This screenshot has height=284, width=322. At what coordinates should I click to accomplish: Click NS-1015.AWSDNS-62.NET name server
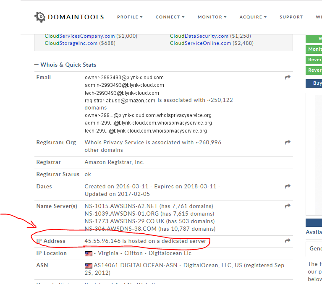coord(121,206)
